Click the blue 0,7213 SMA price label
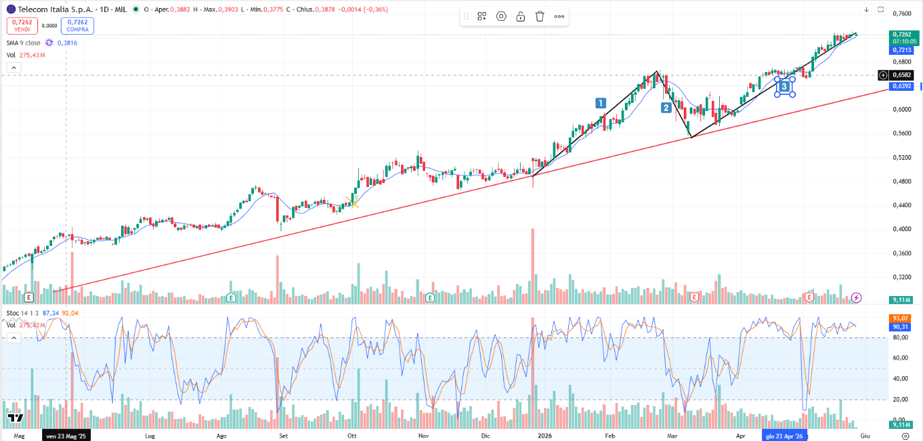Viewport: 923px width, 441px height. tap(901, 50)
